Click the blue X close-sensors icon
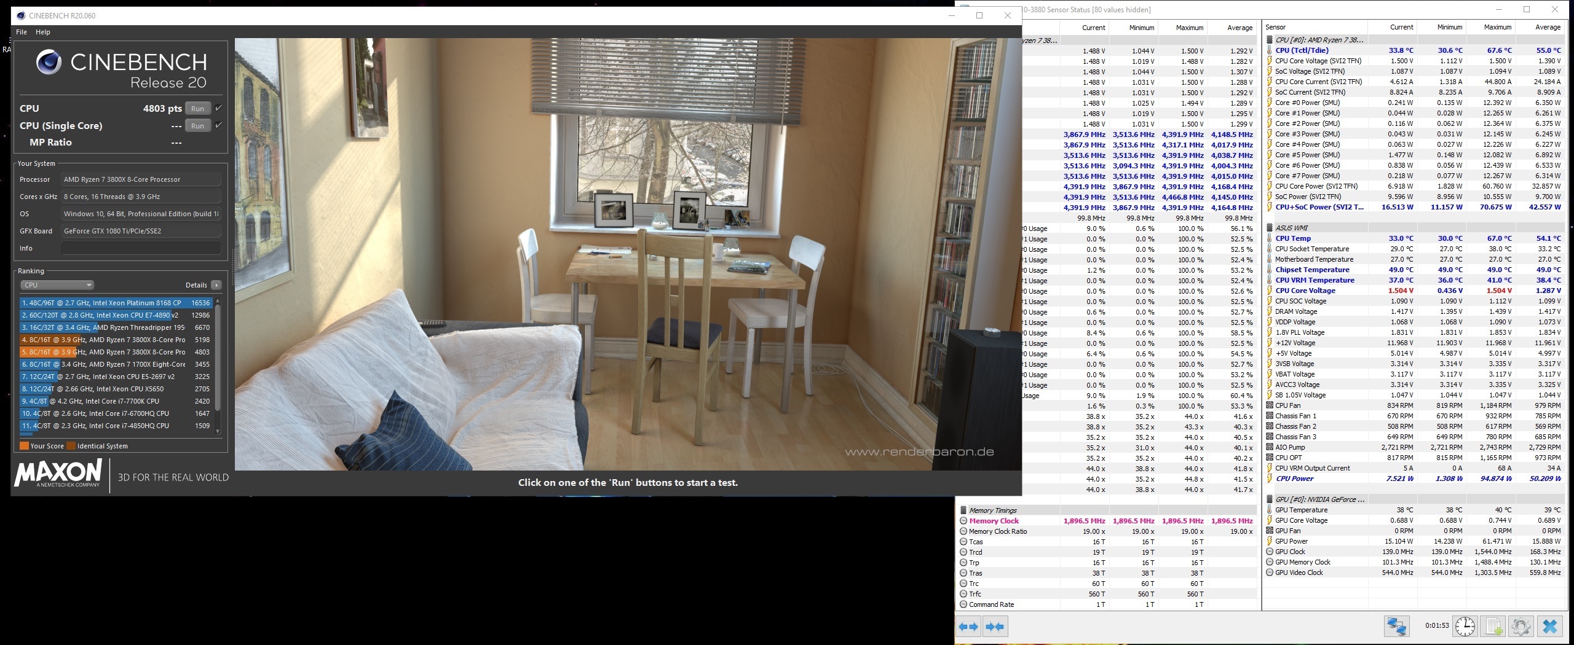 (x=1550, y=626)
